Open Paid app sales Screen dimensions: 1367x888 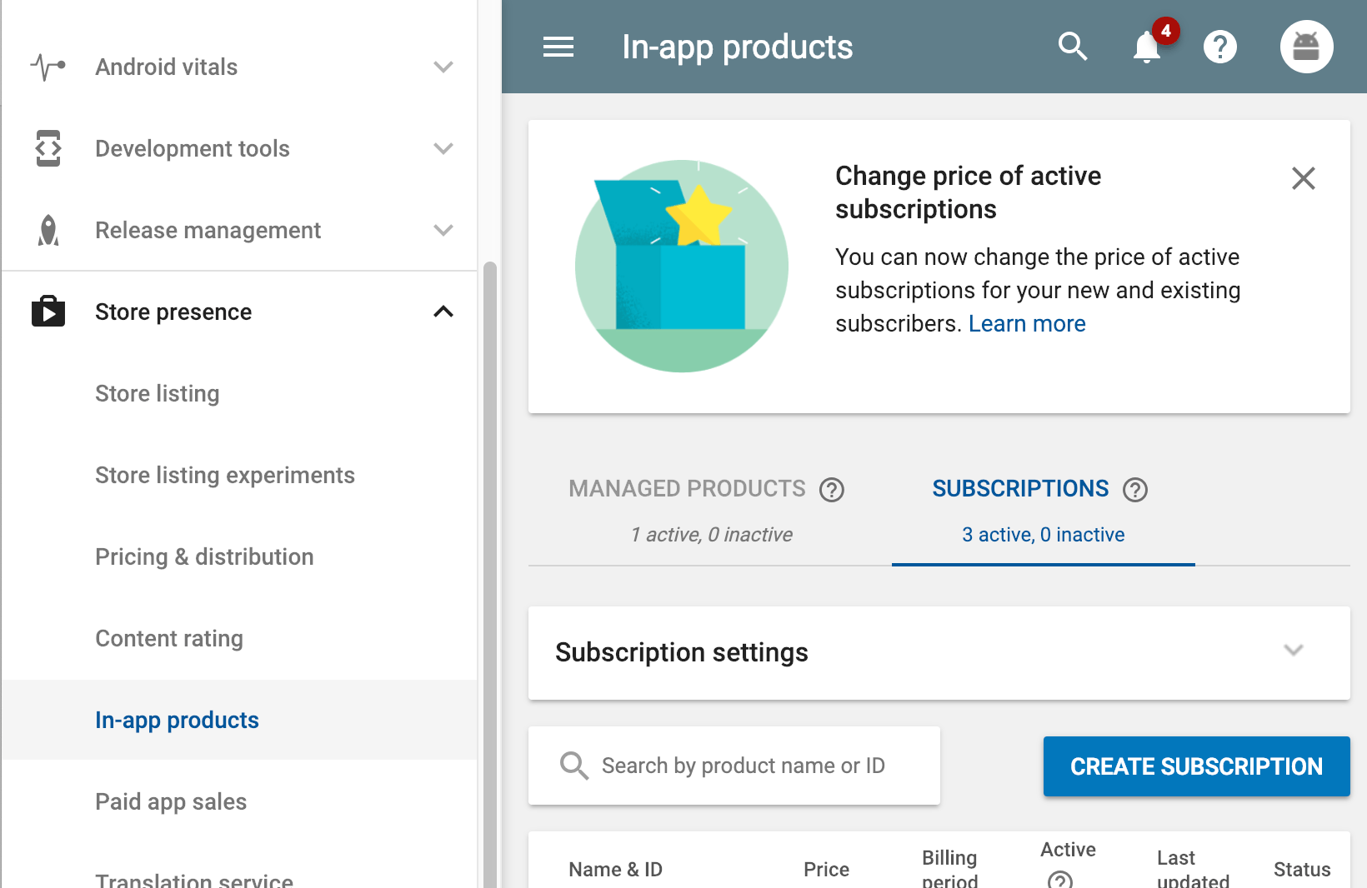click(x=171, y=801)
